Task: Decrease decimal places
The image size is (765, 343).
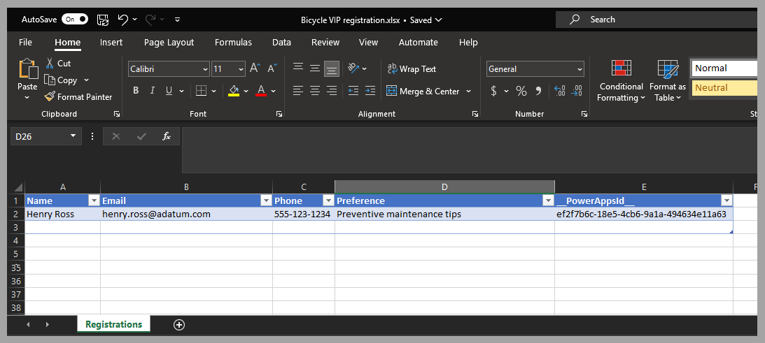Action: pos(577,91)
